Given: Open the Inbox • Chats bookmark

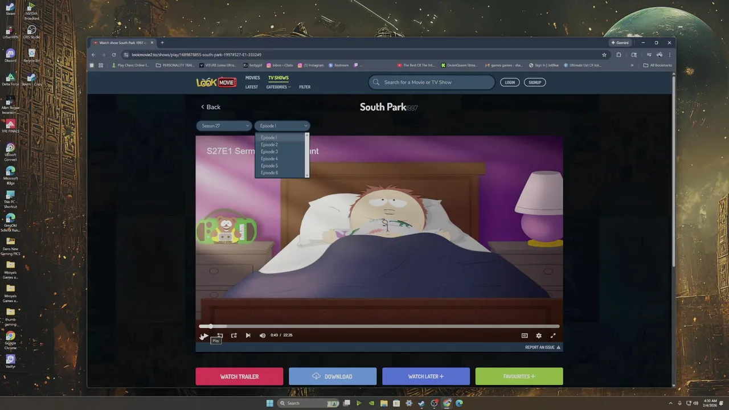Looking at the screenshot, I should 280,65.
